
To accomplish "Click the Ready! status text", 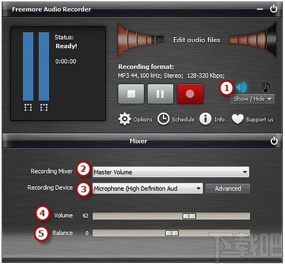I will coord(66,46).
